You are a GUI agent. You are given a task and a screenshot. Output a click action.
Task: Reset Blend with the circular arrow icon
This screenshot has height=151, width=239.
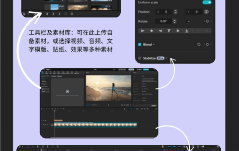199,44
